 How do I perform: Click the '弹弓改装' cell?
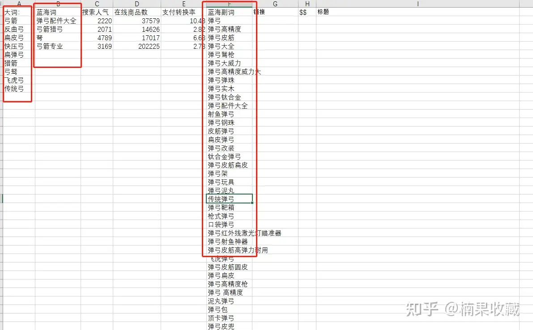tap(229, 148)
